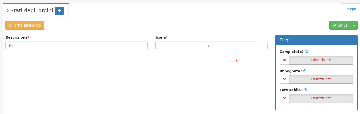This screenshot has width=360, height=114.
Task: Select the Stati degli ordini tab
Action: pos(31,11)
